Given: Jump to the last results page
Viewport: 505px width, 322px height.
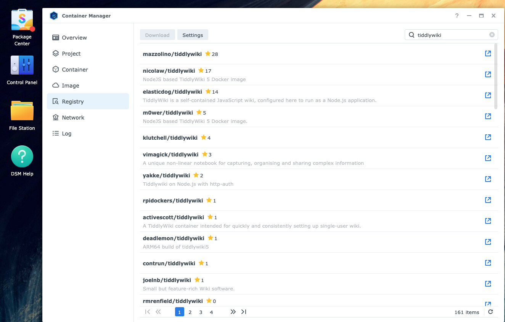Looking at the screenshot, I should pos(244,312).
